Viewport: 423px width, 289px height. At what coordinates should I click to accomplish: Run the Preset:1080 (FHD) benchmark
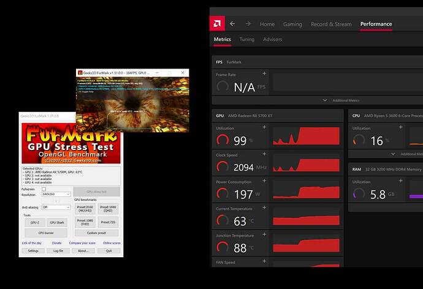tap(85, 222)
